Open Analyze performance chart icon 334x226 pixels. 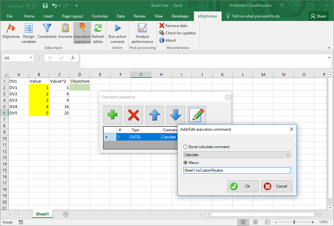[x=142, y=29]
